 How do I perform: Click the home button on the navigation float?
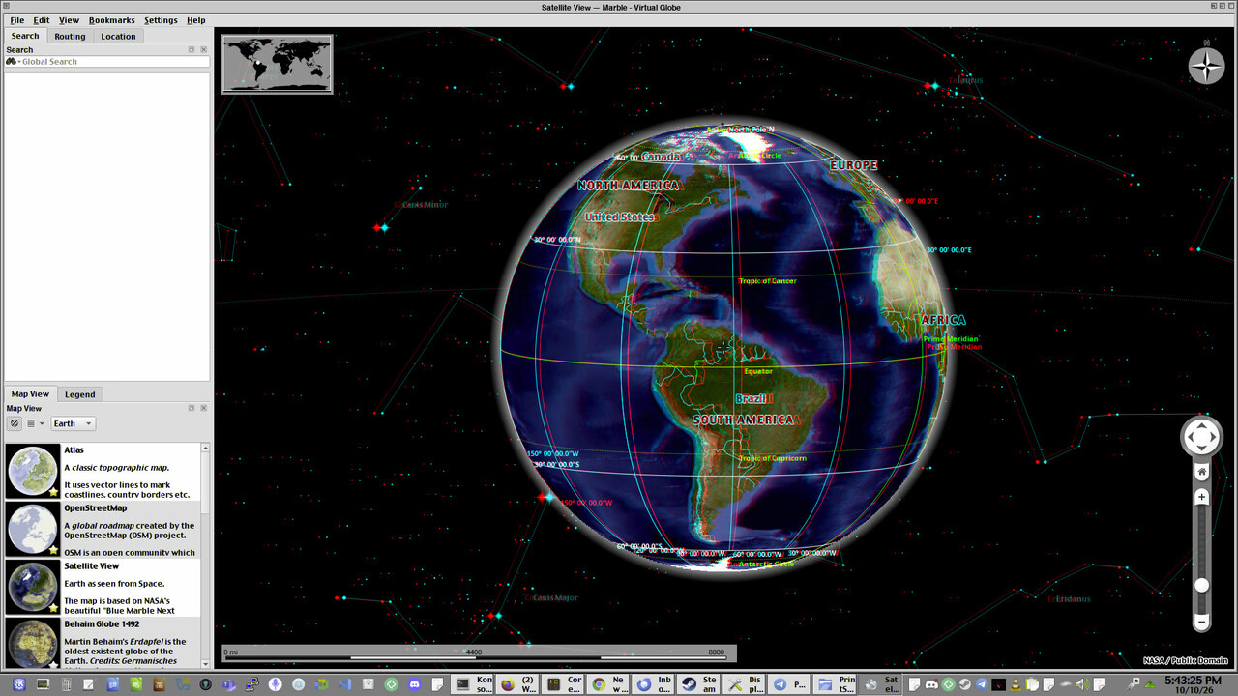click(x=1201, y=472)
